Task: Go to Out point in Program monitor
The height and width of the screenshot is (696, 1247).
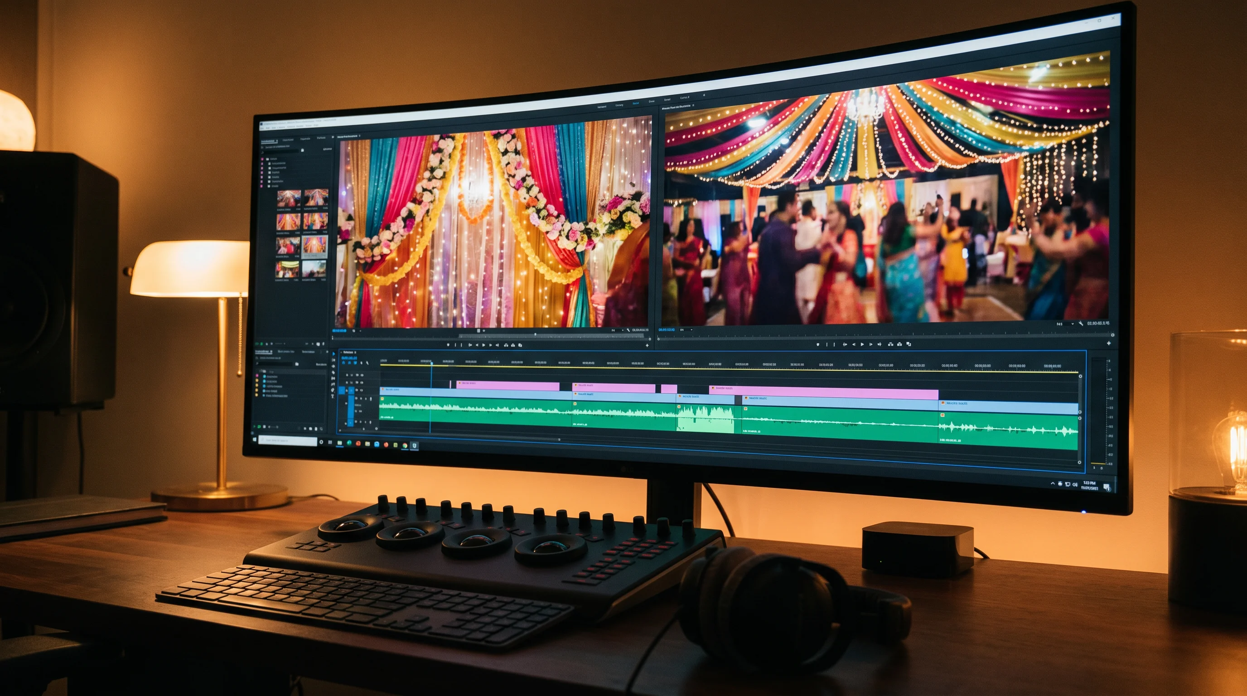Action: click(x=880, y=345)
